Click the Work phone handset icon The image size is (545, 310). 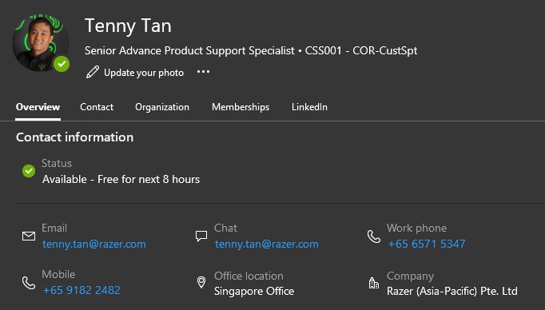click(x=374, y=236)
